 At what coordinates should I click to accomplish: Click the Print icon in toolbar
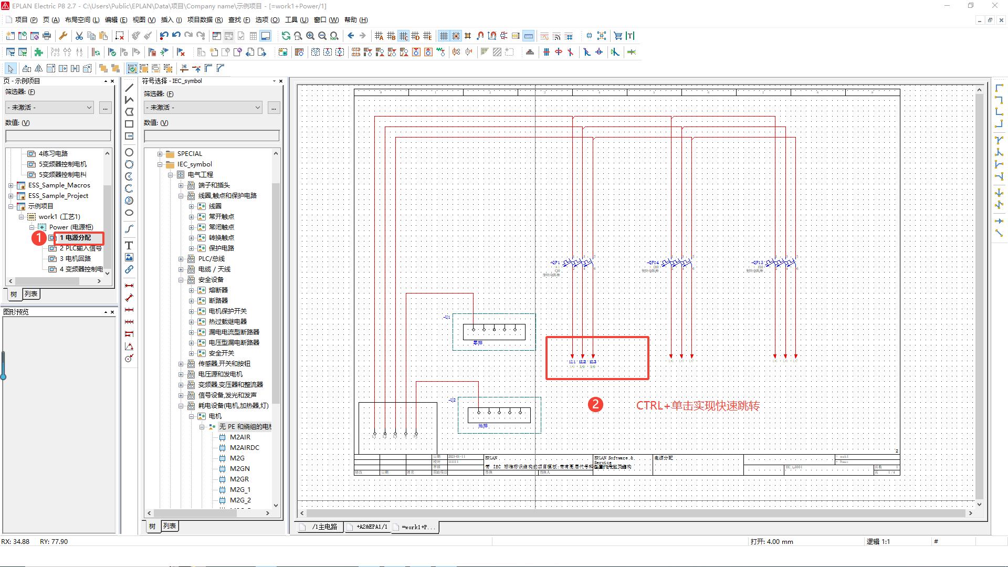(x=47, y=36)
